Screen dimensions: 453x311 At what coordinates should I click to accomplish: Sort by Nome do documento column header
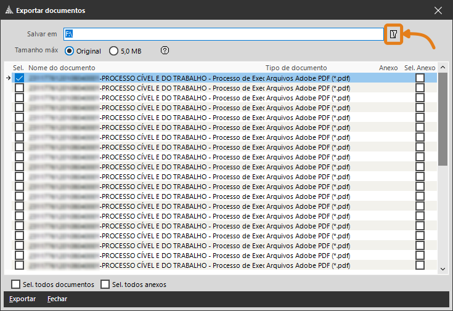coord(62,68)
